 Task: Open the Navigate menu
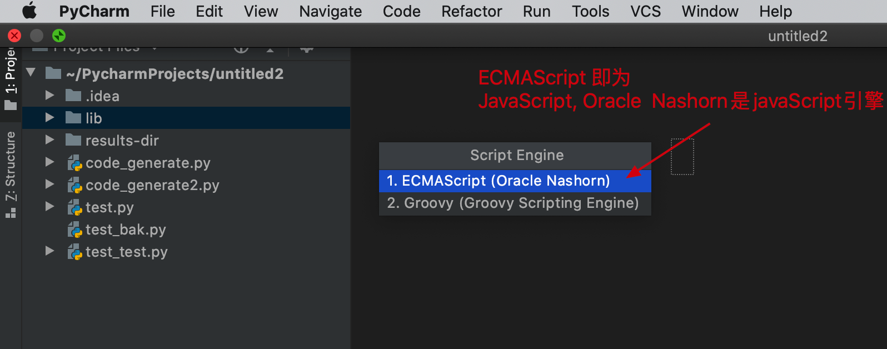pyautogui.click(x=330, y=11)
